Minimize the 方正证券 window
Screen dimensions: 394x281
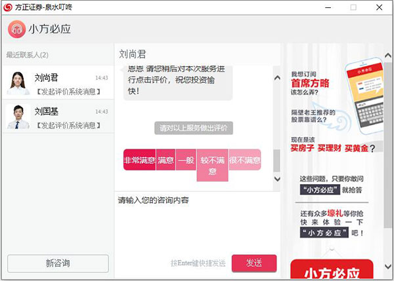(x=328, y=7)
